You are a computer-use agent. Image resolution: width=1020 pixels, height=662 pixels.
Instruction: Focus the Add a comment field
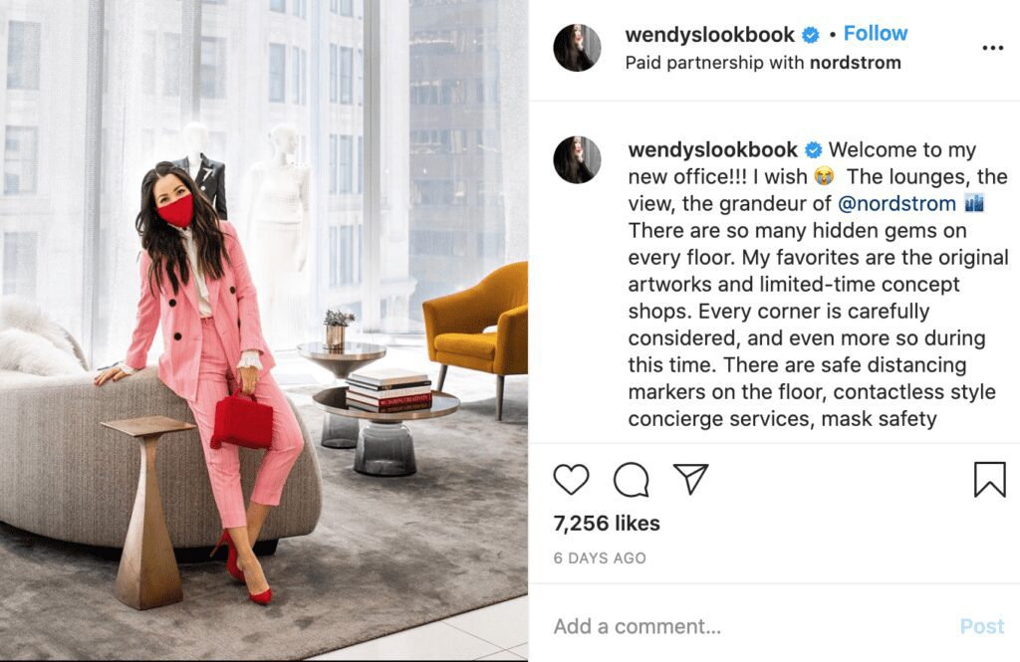(x=748, y=626)
